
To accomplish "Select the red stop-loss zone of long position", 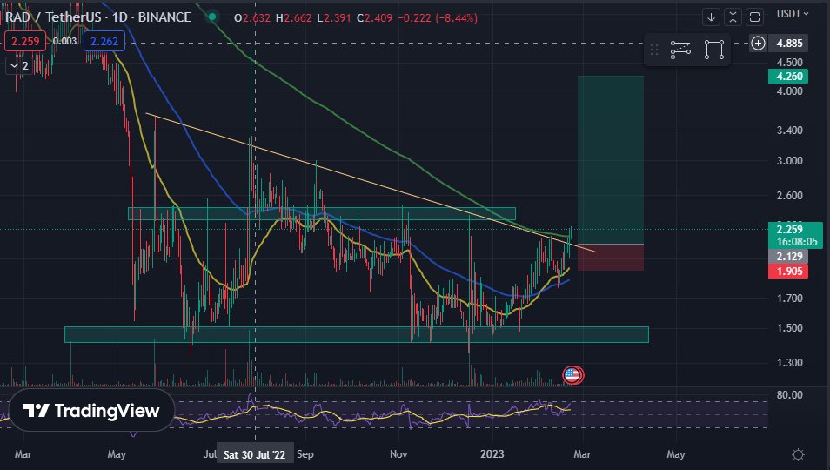I will pos(611,258).
